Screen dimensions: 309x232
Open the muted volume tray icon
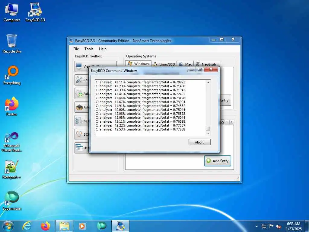coord(279,226)
